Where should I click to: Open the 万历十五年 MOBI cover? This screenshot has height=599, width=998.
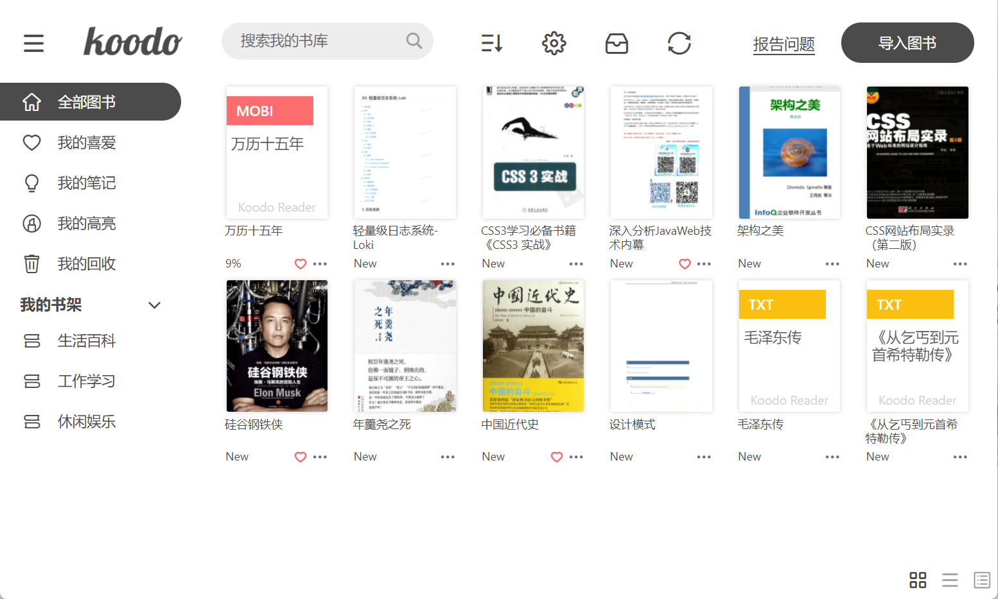pos(277,153)
